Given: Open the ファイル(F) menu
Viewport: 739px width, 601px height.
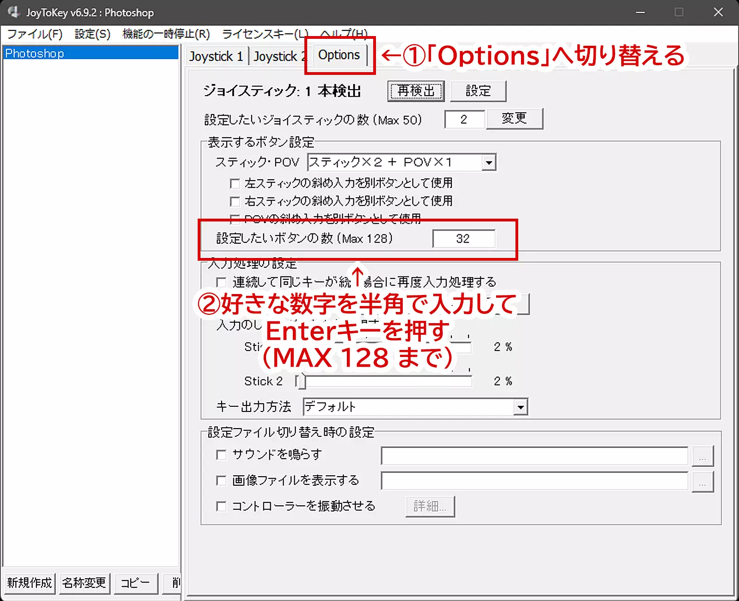Looking at the screenshot, I should coord(35,34).
